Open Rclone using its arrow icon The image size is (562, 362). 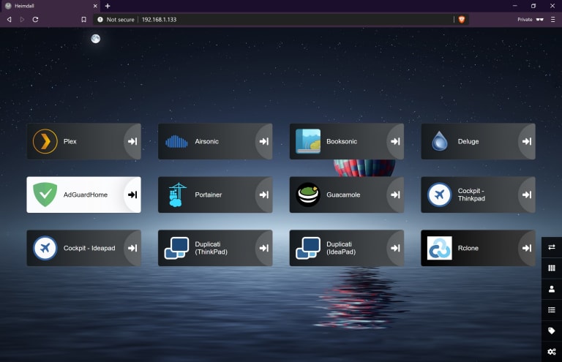click(x=527, y=248)
